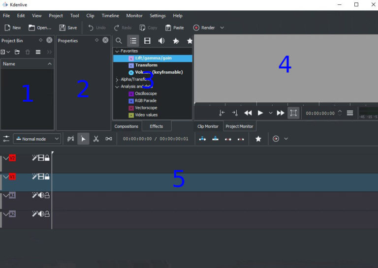This screenshot has width=378, height=268.
Task: Collapse the Favorites effects group
Action: [x=117, y=51]
